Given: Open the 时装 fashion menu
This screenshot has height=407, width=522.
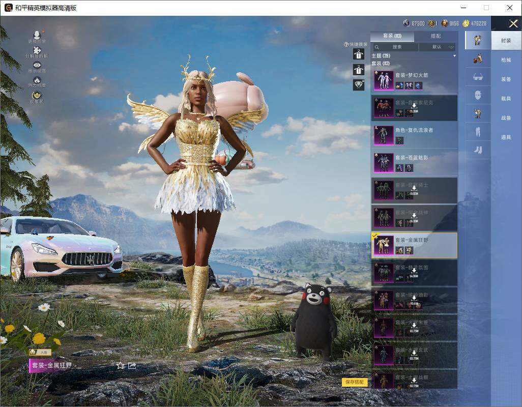Looking at the screenshot, I should [x=506, y=41].
